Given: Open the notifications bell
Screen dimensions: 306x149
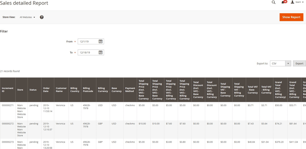Looking at the screenshot, I should pyautogui.click(x=283, y=2).
